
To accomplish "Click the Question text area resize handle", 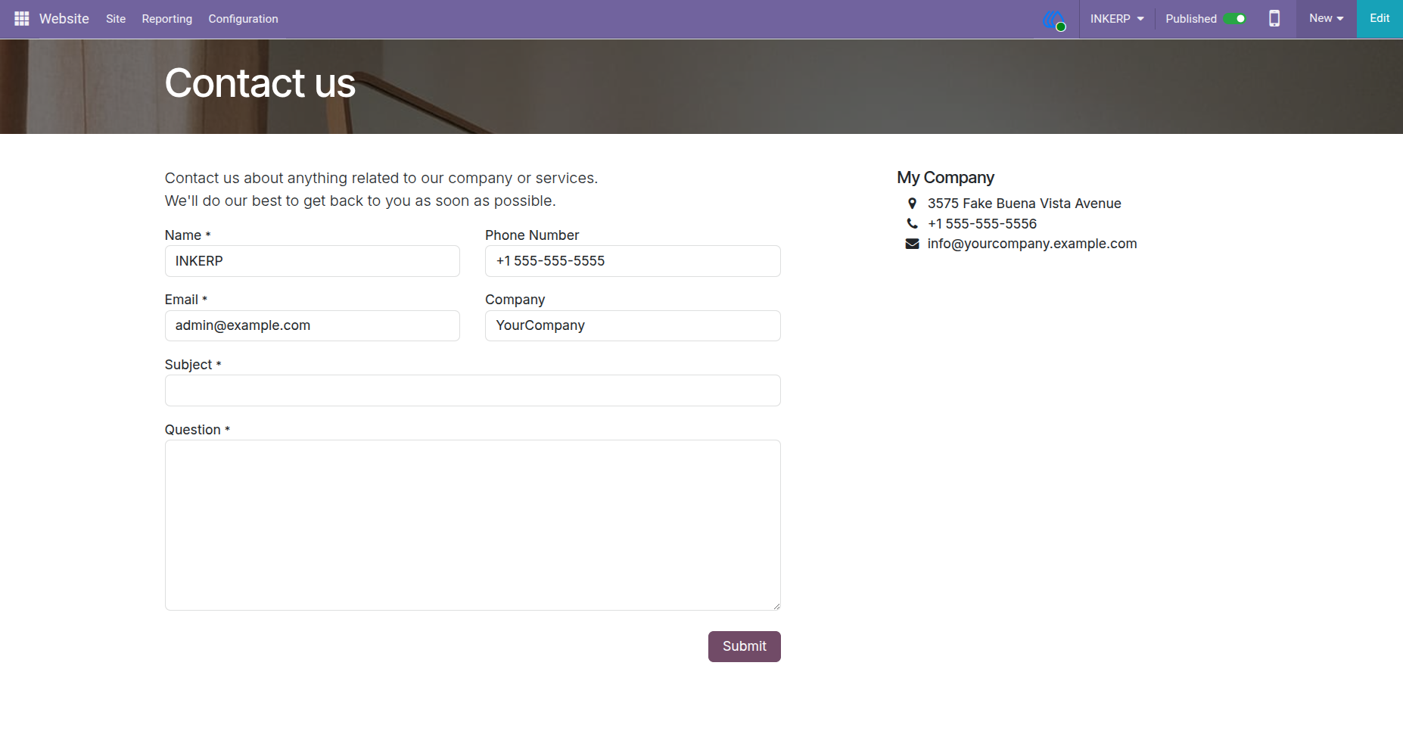I will tap(776, 606).
